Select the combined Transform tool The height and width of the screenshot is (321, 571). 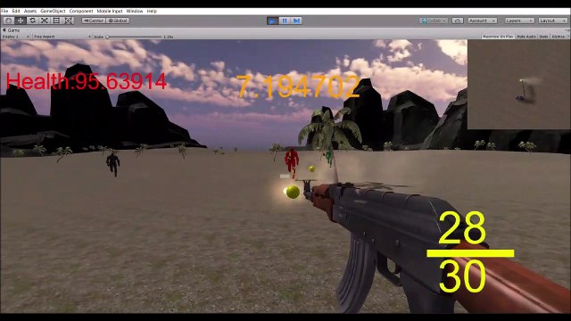pyautogui.click(x=69, y=21)
